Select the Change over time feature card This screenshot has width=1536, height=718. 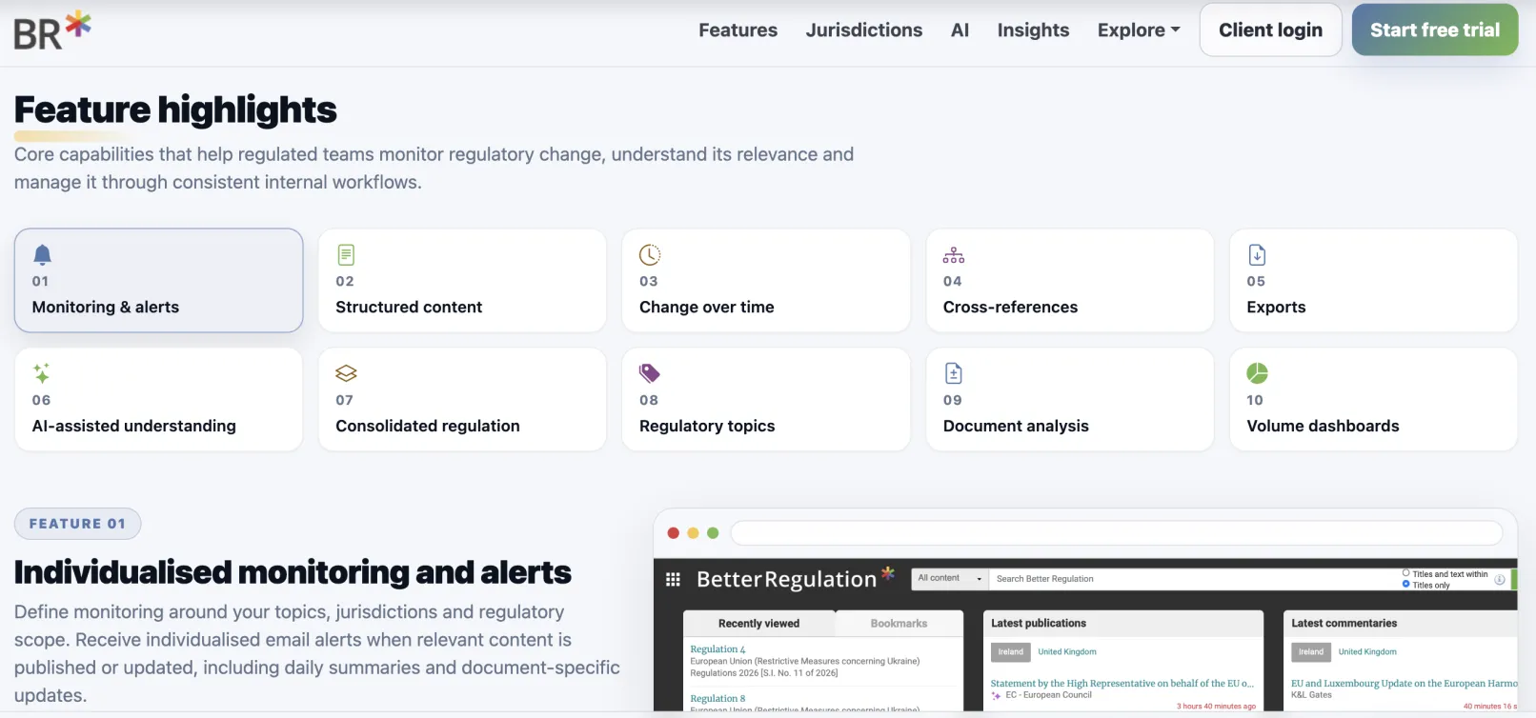tap(766, 280)
